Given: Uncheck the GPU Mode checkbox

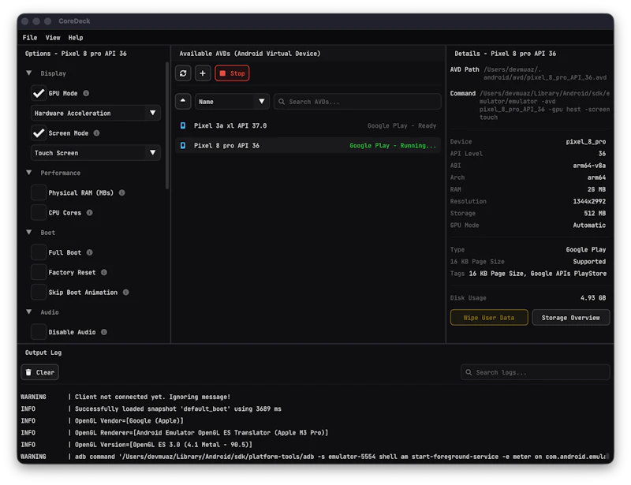Looking at the screenshot, I should (x=39, y=93).
